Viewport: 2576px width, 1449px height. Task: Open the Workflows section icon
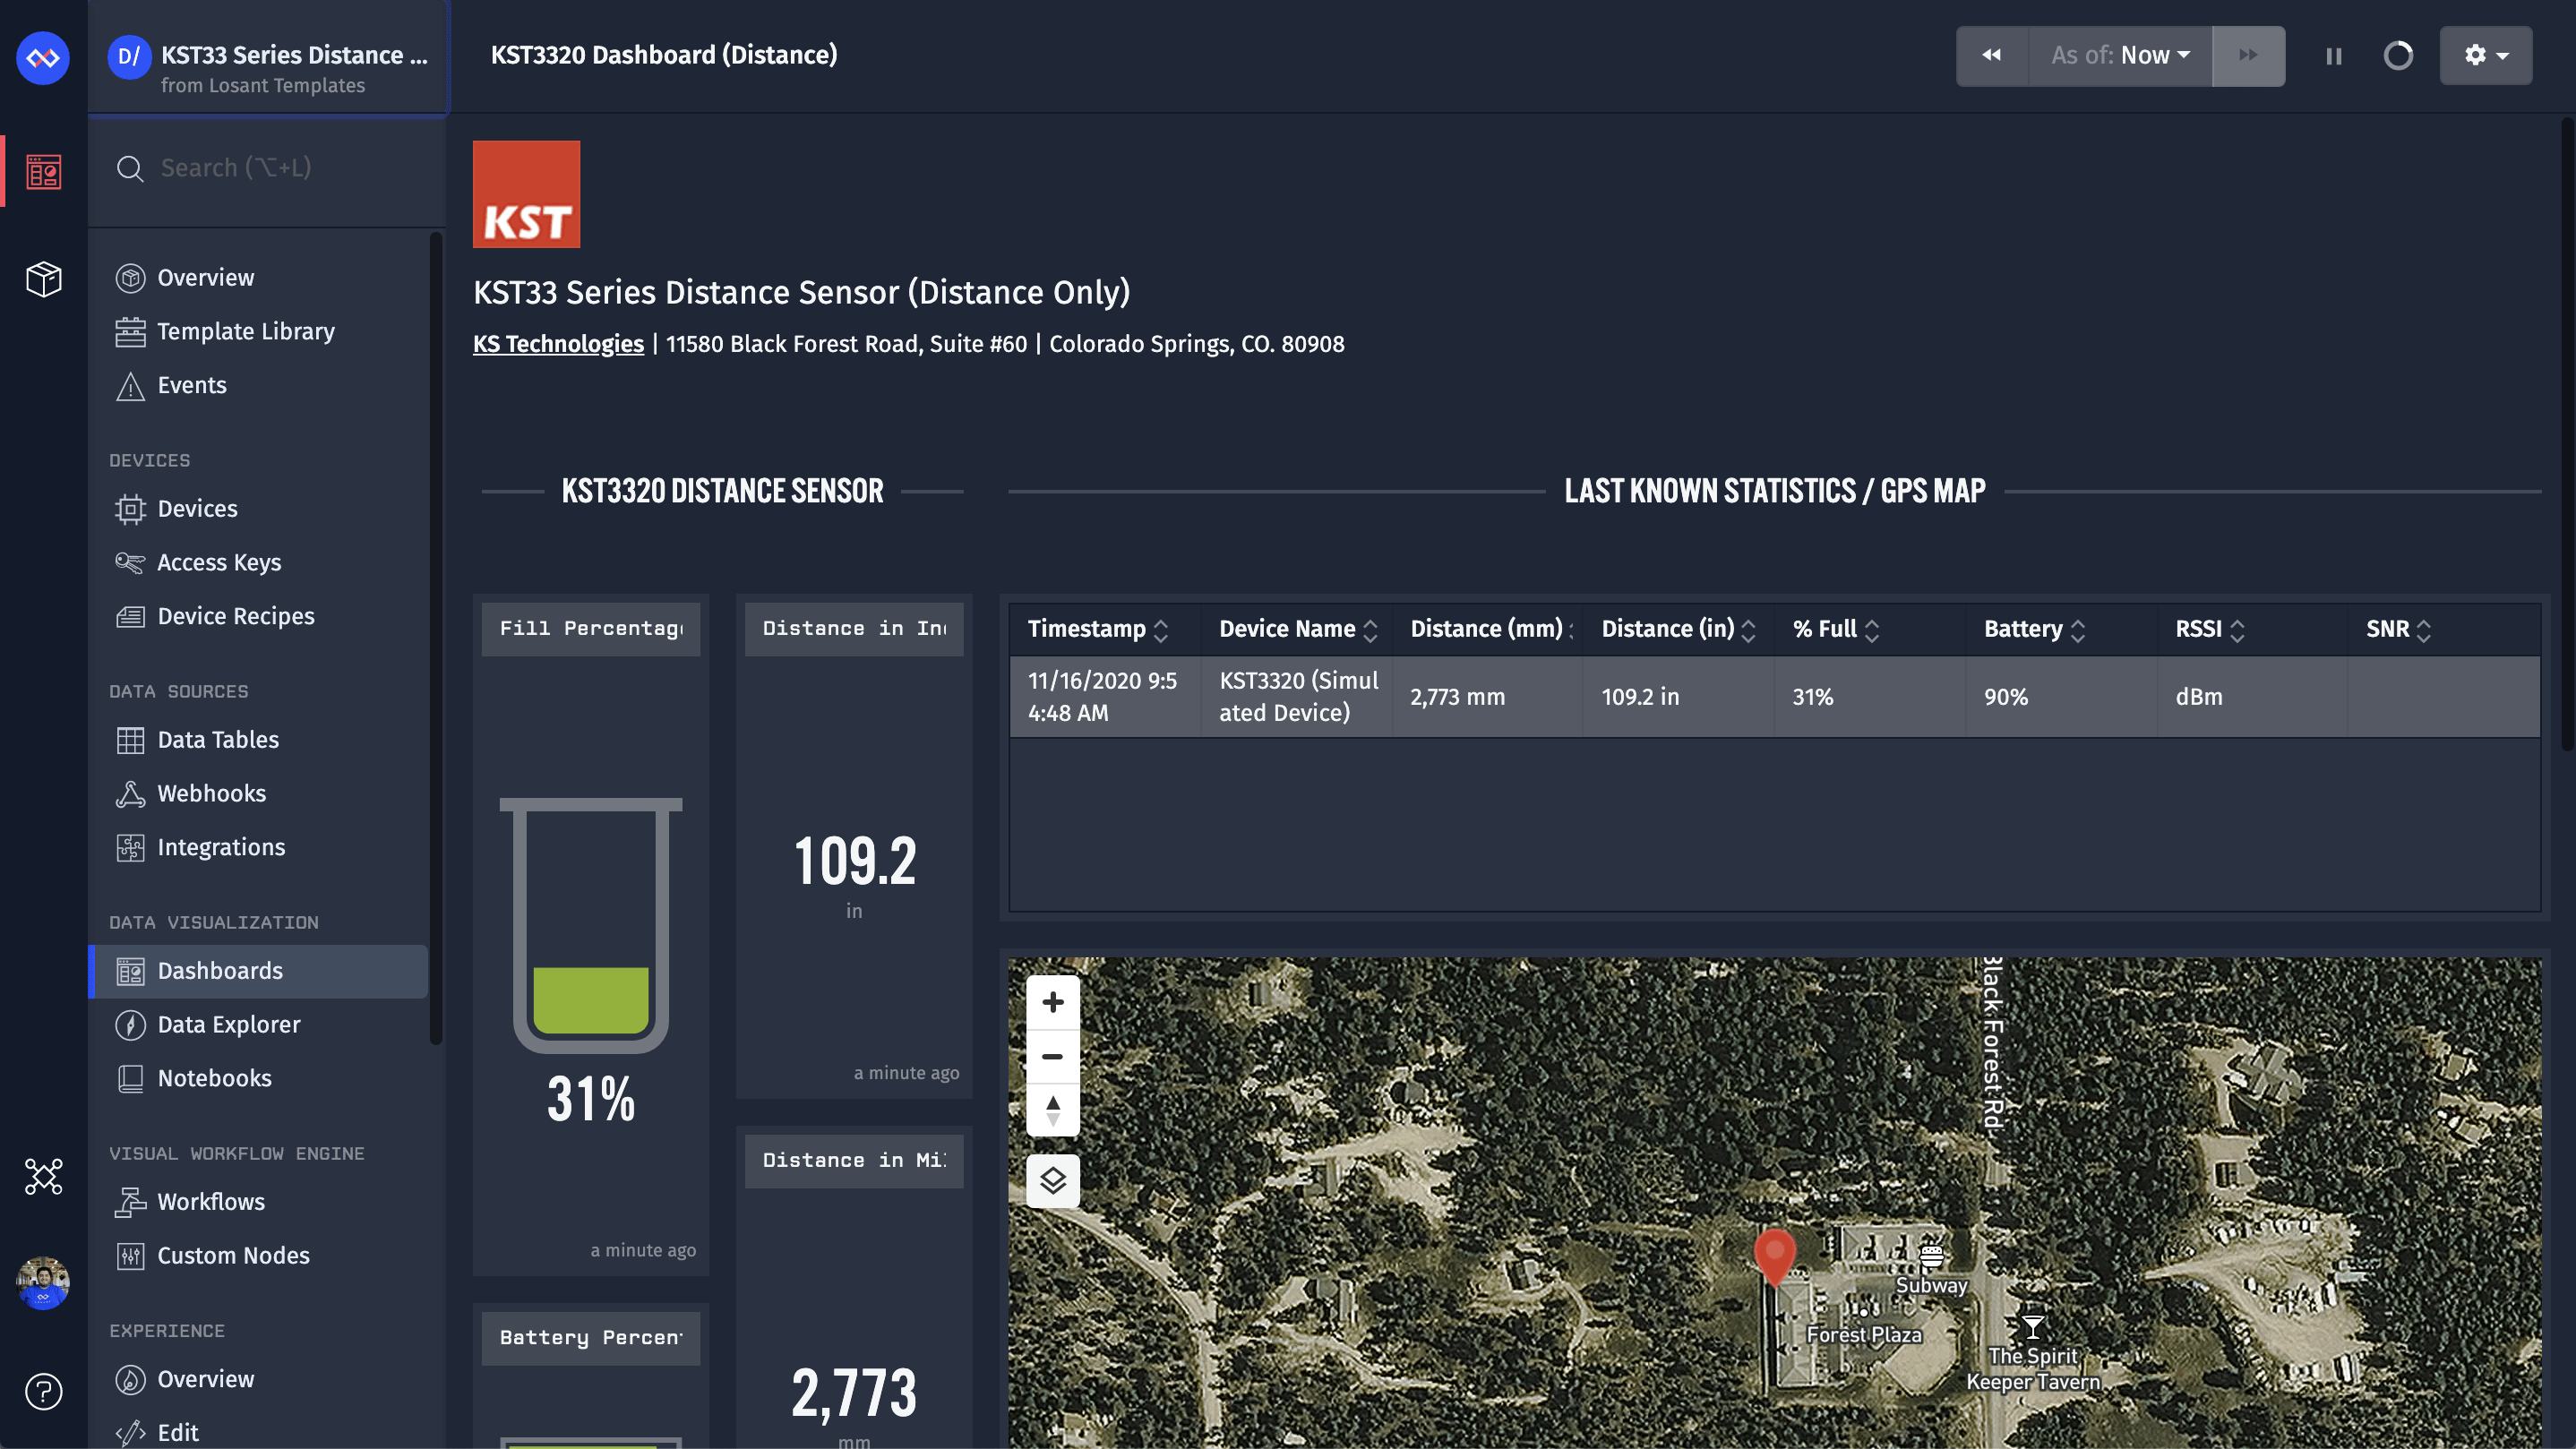(x=131, y=1201)
